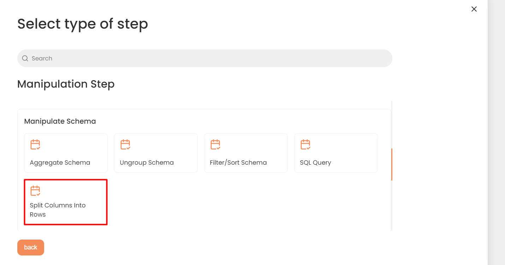Click the scrollbar track above the thumb
505x265 pixels.
(x=392, y=124)
